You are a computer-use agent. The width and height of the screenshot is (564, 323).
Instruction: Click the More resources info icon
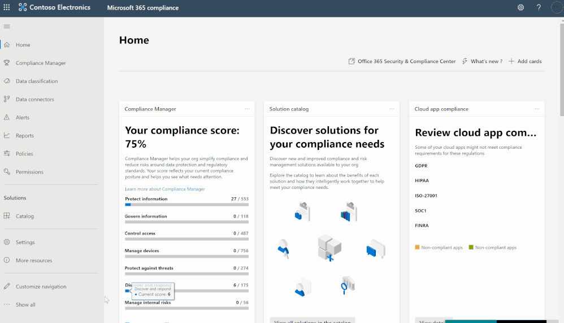click(7, 260)
